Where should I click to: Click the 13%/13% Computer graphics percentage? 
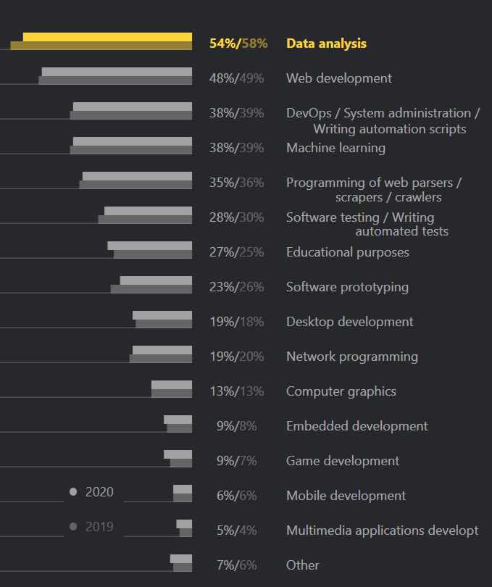[236, 391]
